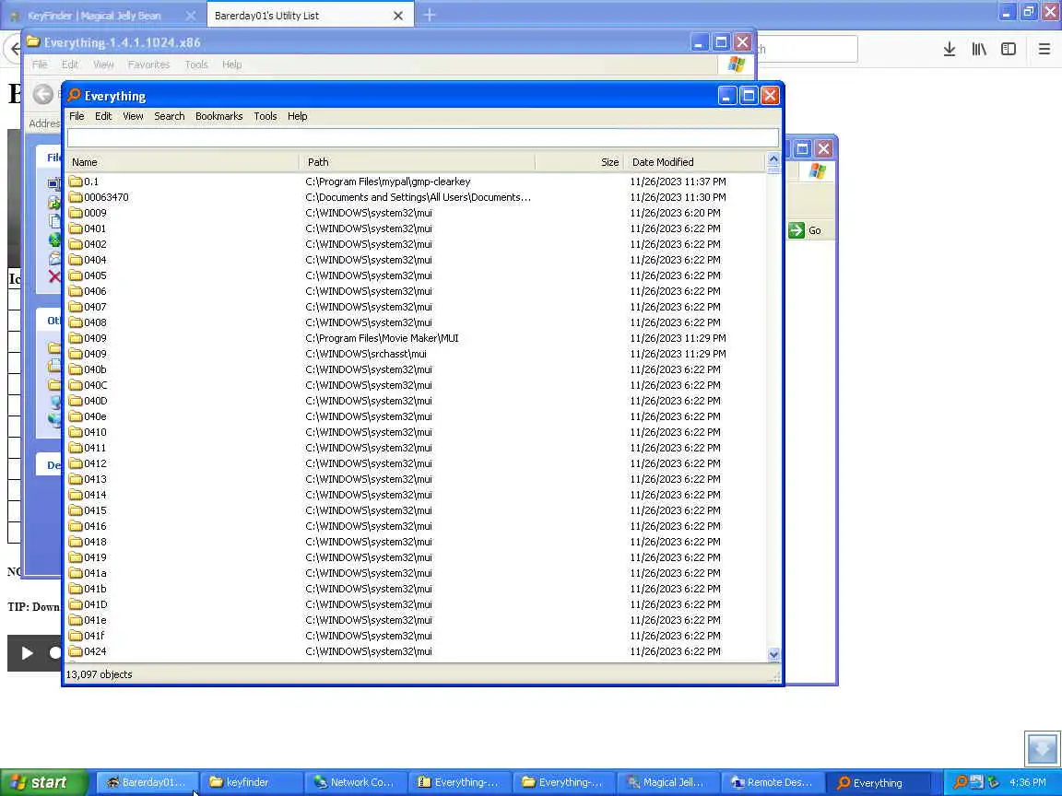Select the 0407 folder icon
The height and width of the screenshot is (796, 1062).
coord(76,307)
